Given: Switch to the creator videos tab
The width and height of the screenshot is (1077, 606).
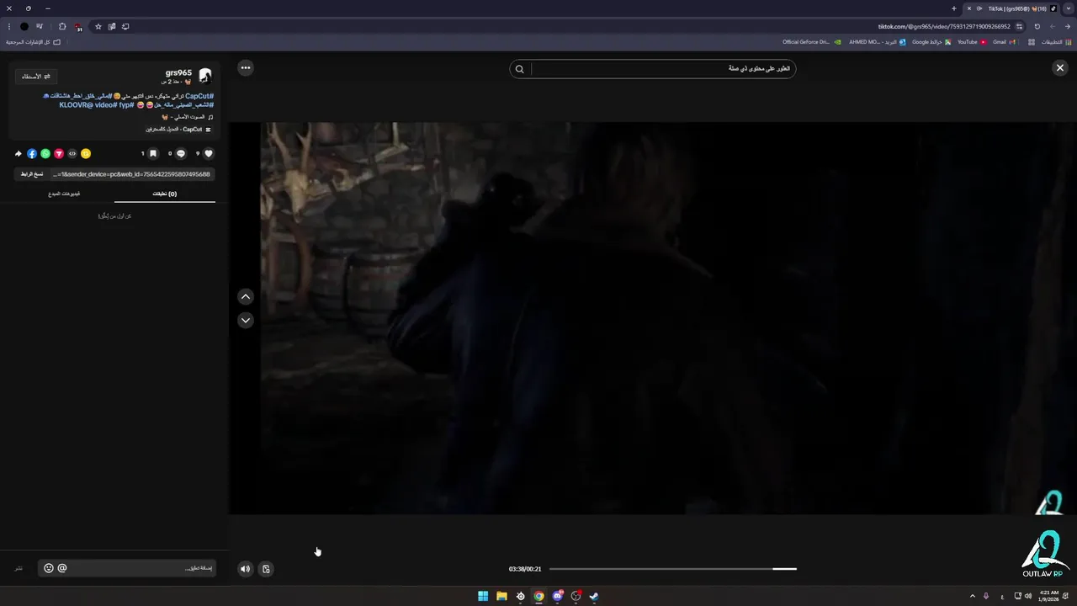Looking at the screenshot, I should click(x=64, y=194).
